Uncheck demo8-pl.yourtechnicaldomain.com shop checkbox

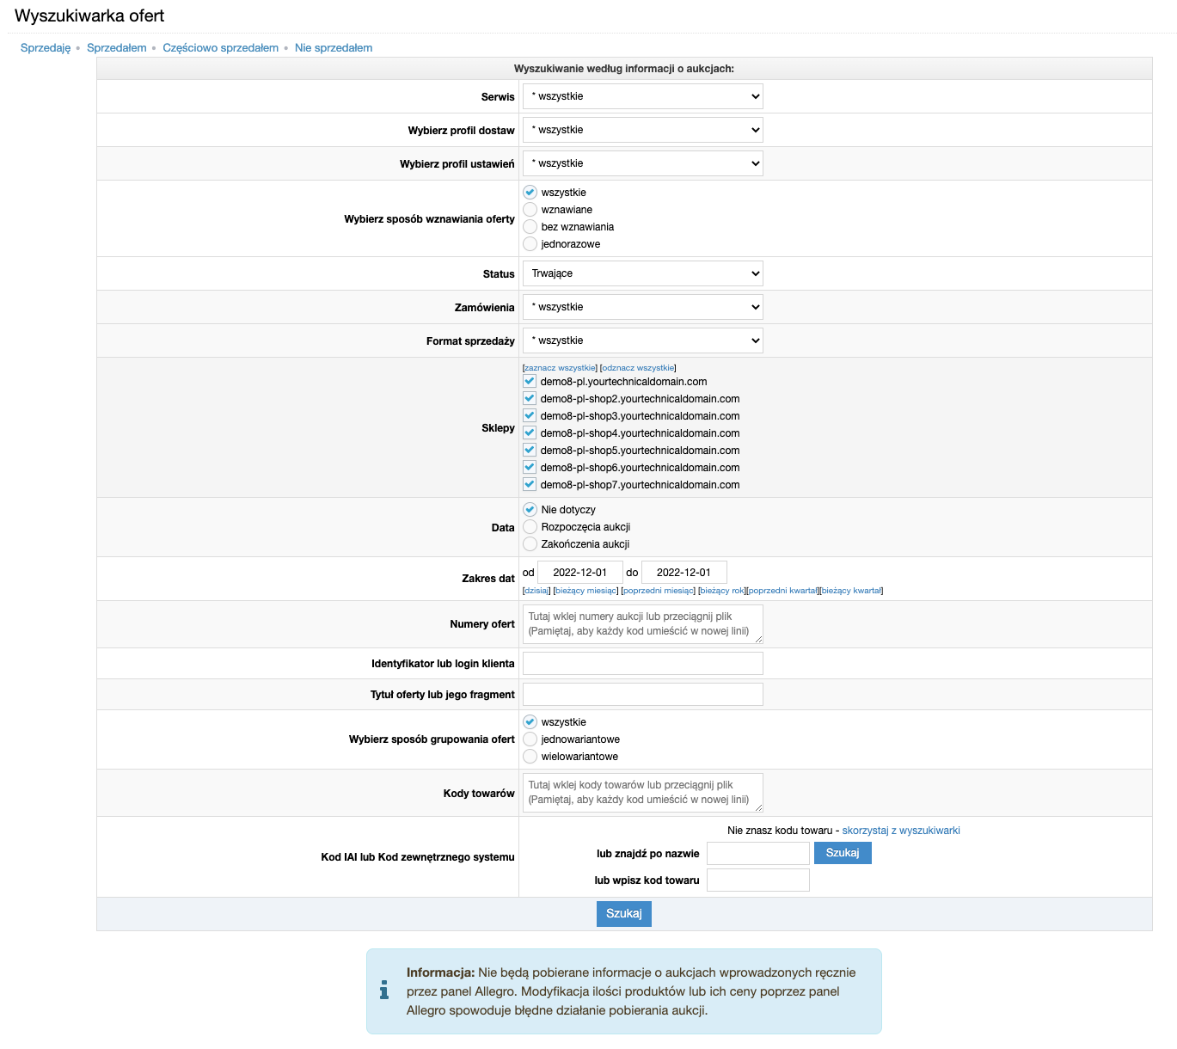[530, 381]
